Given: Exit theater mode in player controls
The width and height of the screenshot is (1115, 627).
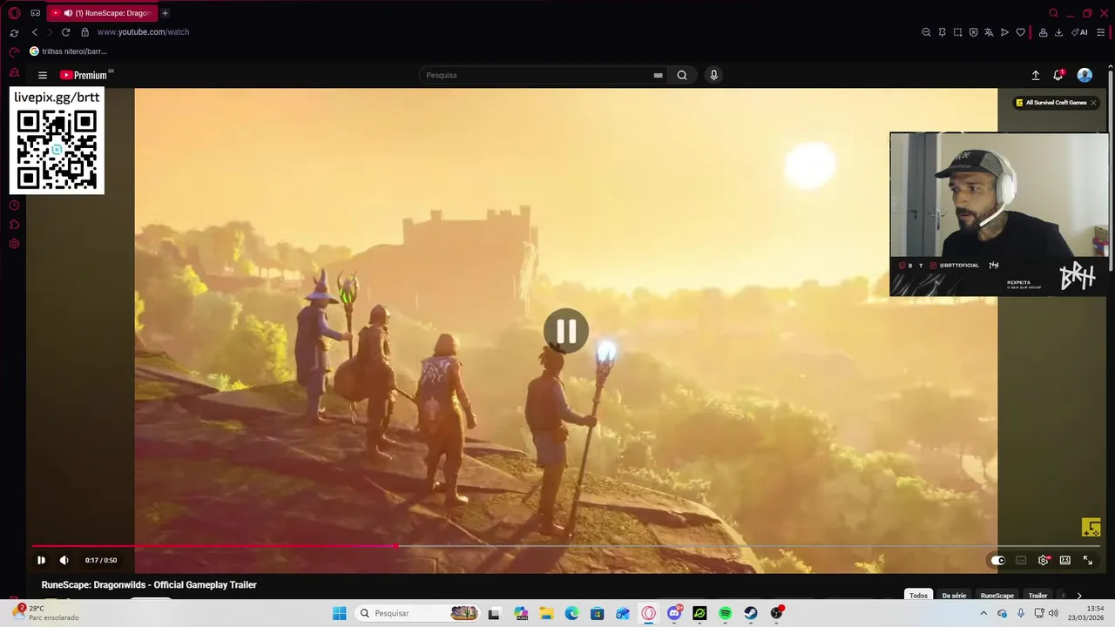Looking at the screenshot, I should (x=1064, y=560).
